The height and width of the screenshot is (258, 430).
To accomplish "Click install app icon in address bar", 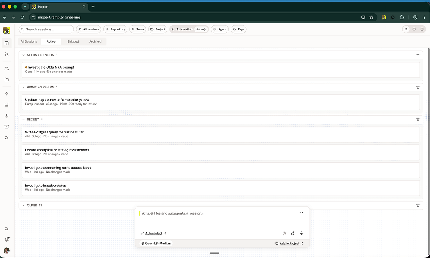I will pyautogui.click(x=363, y=17).
